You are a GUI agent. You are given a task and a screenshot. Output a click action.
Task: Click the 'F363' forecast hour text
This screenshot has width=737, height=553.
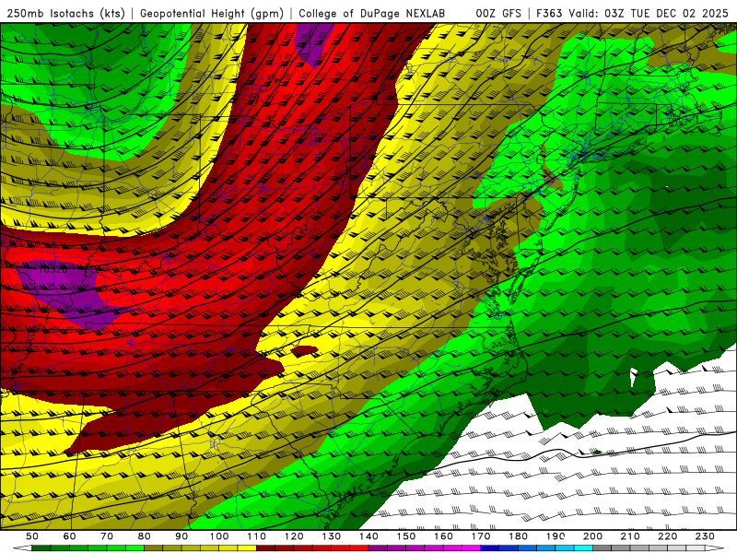click(549, 13)
